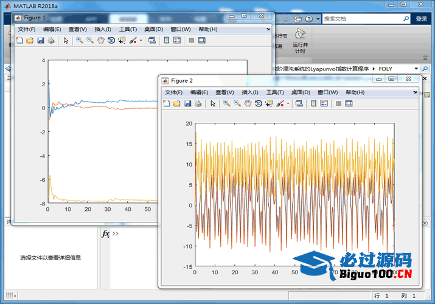Open 帮助(H) menu in Figure 2
435x304 pixels.
click(x=355, y=92)
